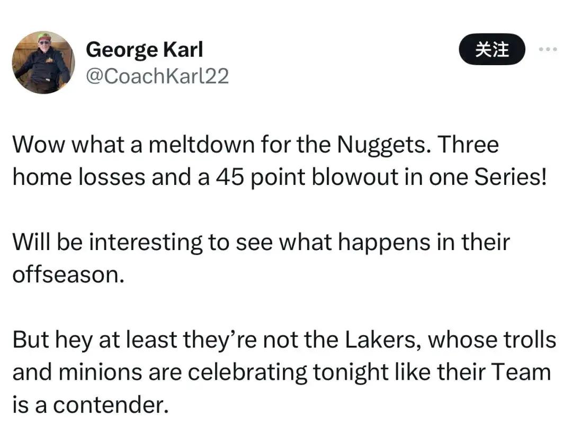Click the word 'Team' in the tweet
This screenshot has height=427, width=572.
point(521,372)
